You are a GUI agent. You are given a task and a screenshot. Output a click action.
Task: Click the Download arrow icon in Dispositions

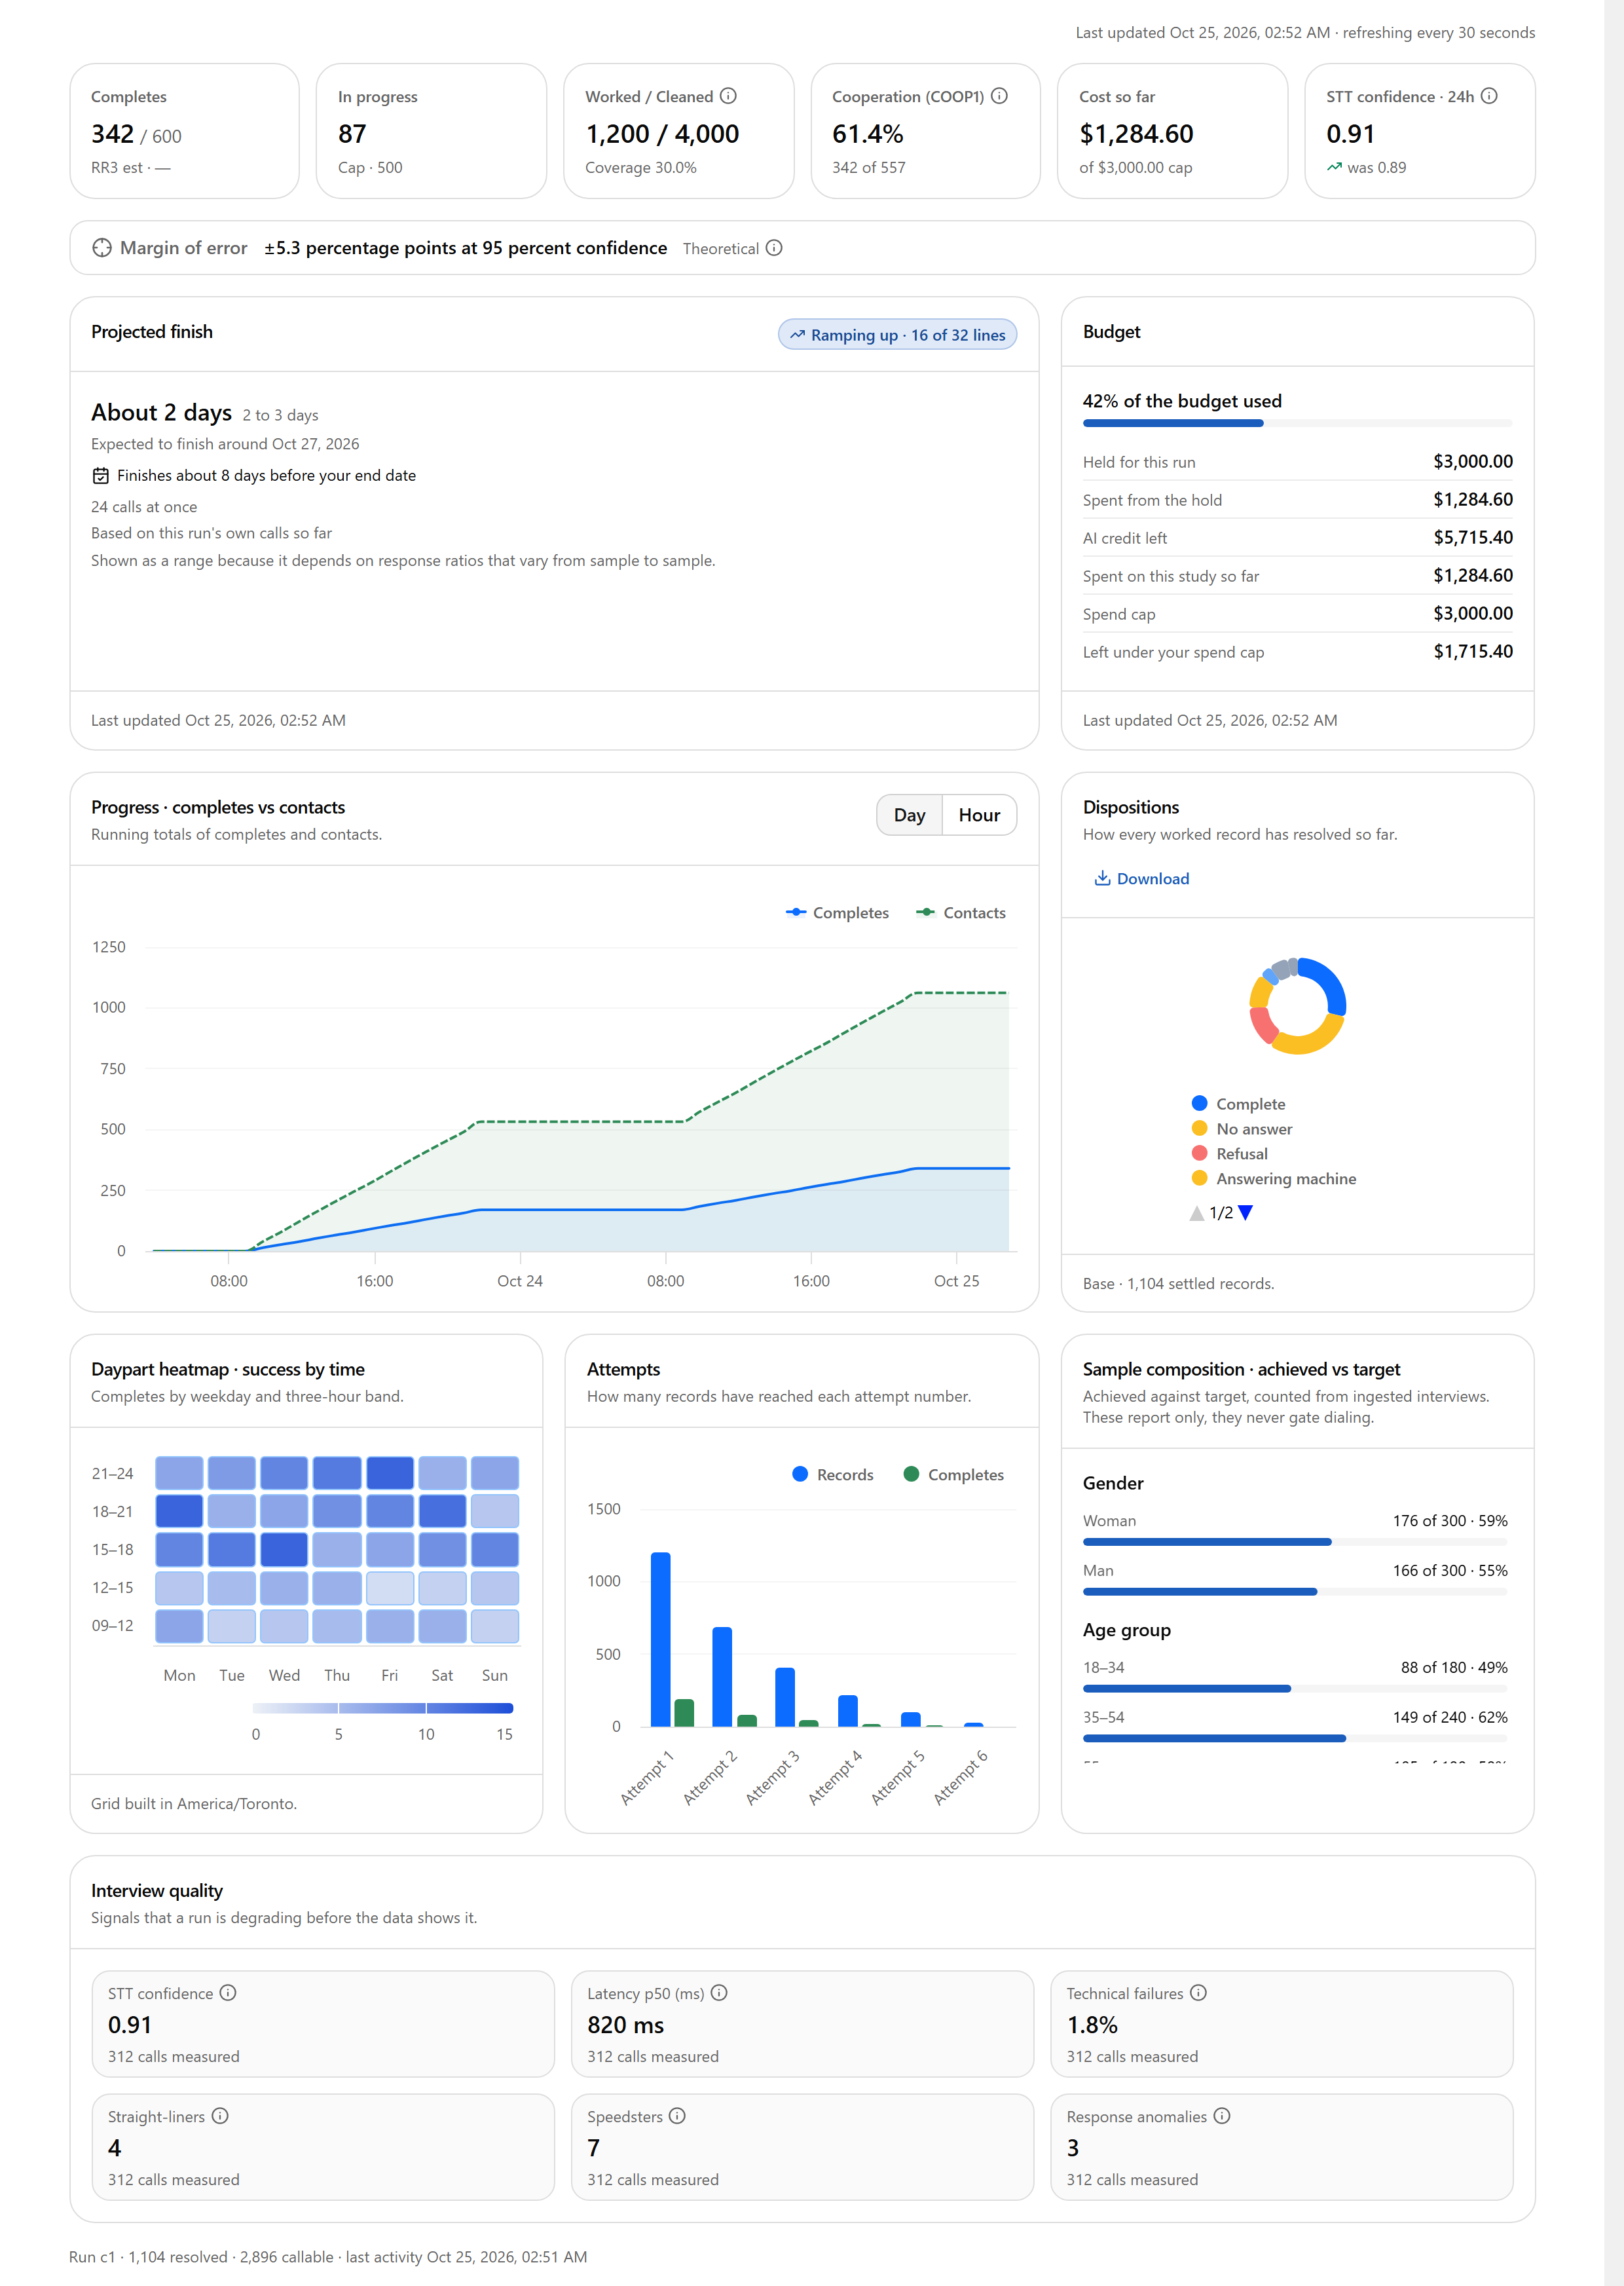(1102, 878)
